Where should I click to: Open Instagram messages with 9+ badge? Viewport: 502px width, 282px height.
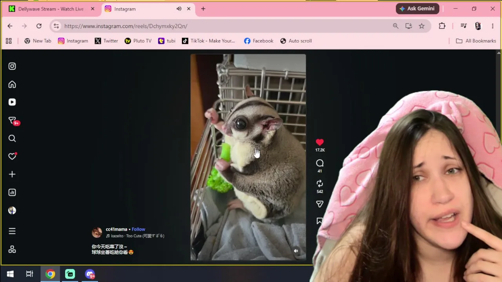(x=13, y=121)
